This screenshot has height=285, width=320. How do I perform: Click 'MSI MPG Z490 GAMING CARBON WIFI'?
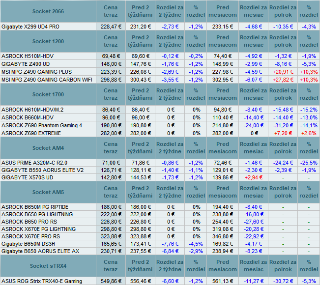click(x=47, y=80)
